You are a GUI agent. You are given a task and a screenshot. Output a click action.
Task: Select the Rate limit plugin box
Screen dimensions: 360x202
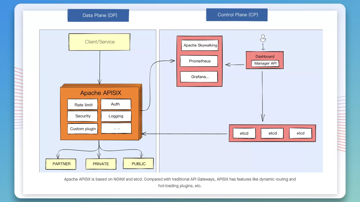point(83,105)
